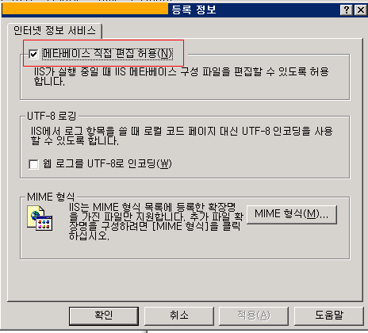Click the 로컬 코드 페이지 대신 UTF-8 description
Viewport: 368px width, 333px height.
(x=182, y=136)
